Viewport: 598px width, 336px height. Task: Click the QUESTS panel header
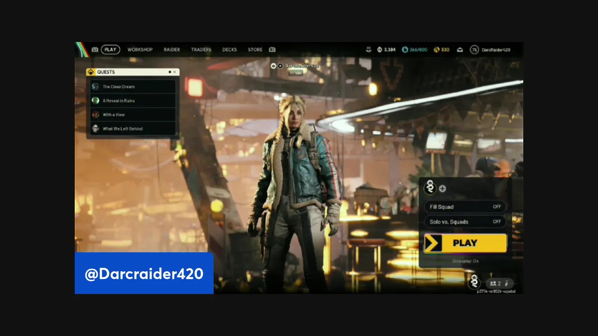(133, 72)
